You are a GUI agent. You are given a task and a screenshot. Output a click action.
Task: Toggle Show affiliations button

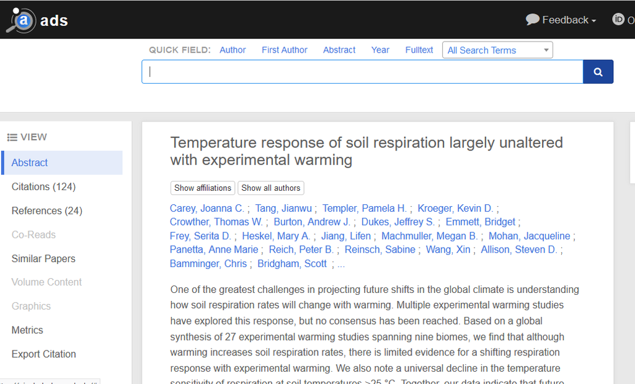point(203,188)
